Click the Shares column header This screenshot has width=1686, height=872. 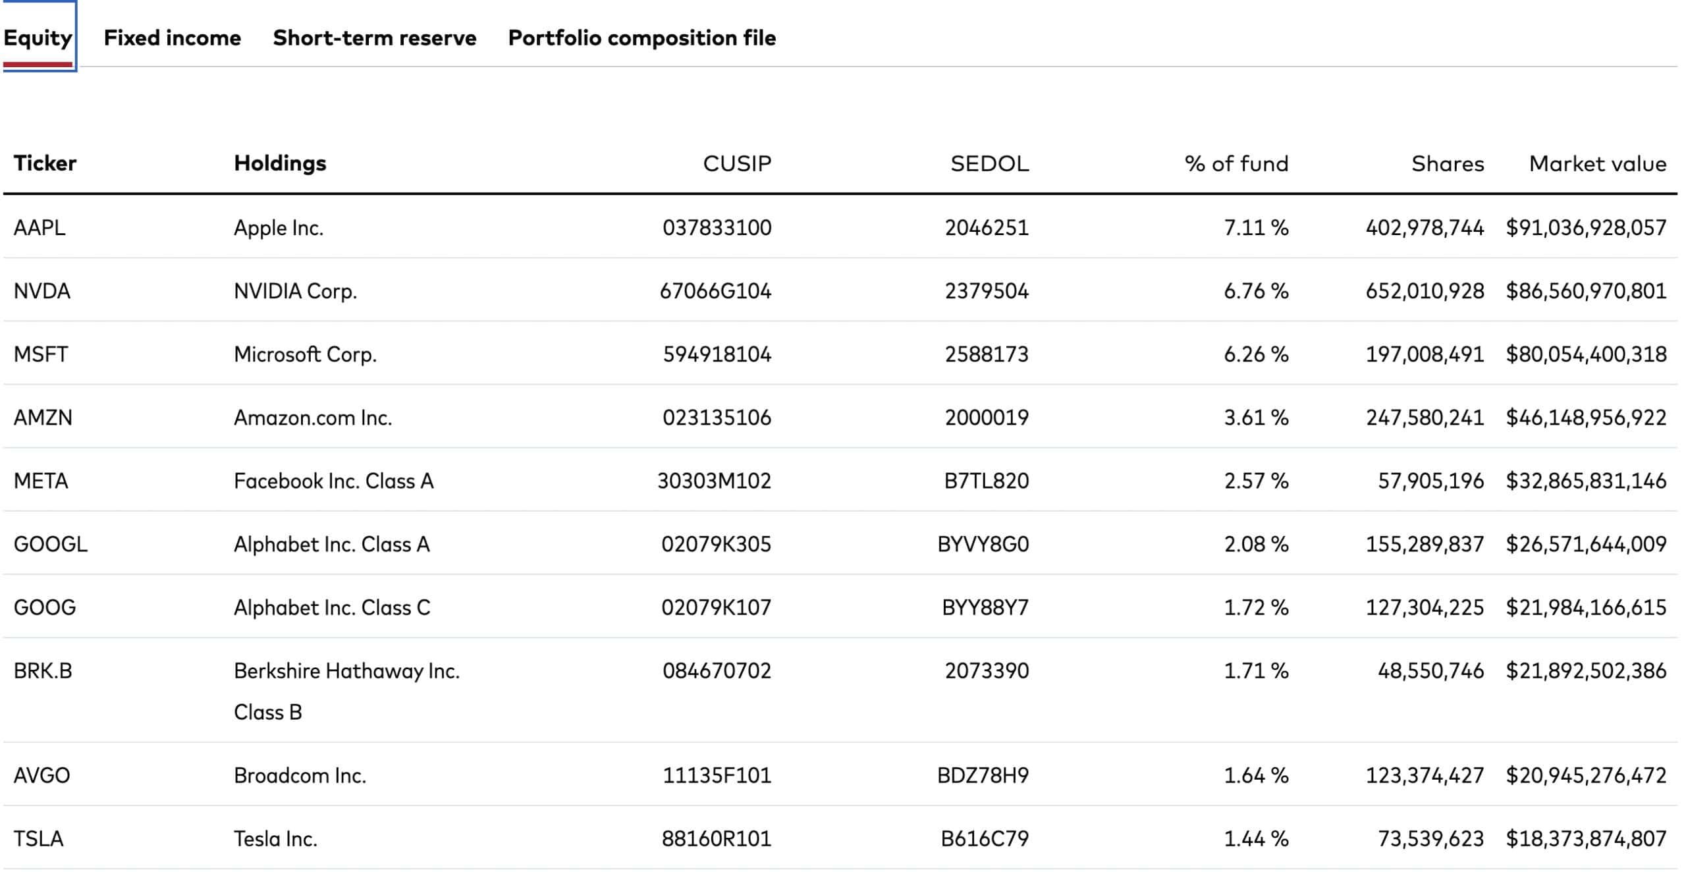(1447, 163)
